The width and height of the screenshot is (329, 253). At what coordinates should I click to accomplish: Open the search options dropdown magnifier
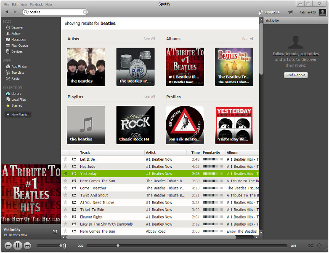26,12
